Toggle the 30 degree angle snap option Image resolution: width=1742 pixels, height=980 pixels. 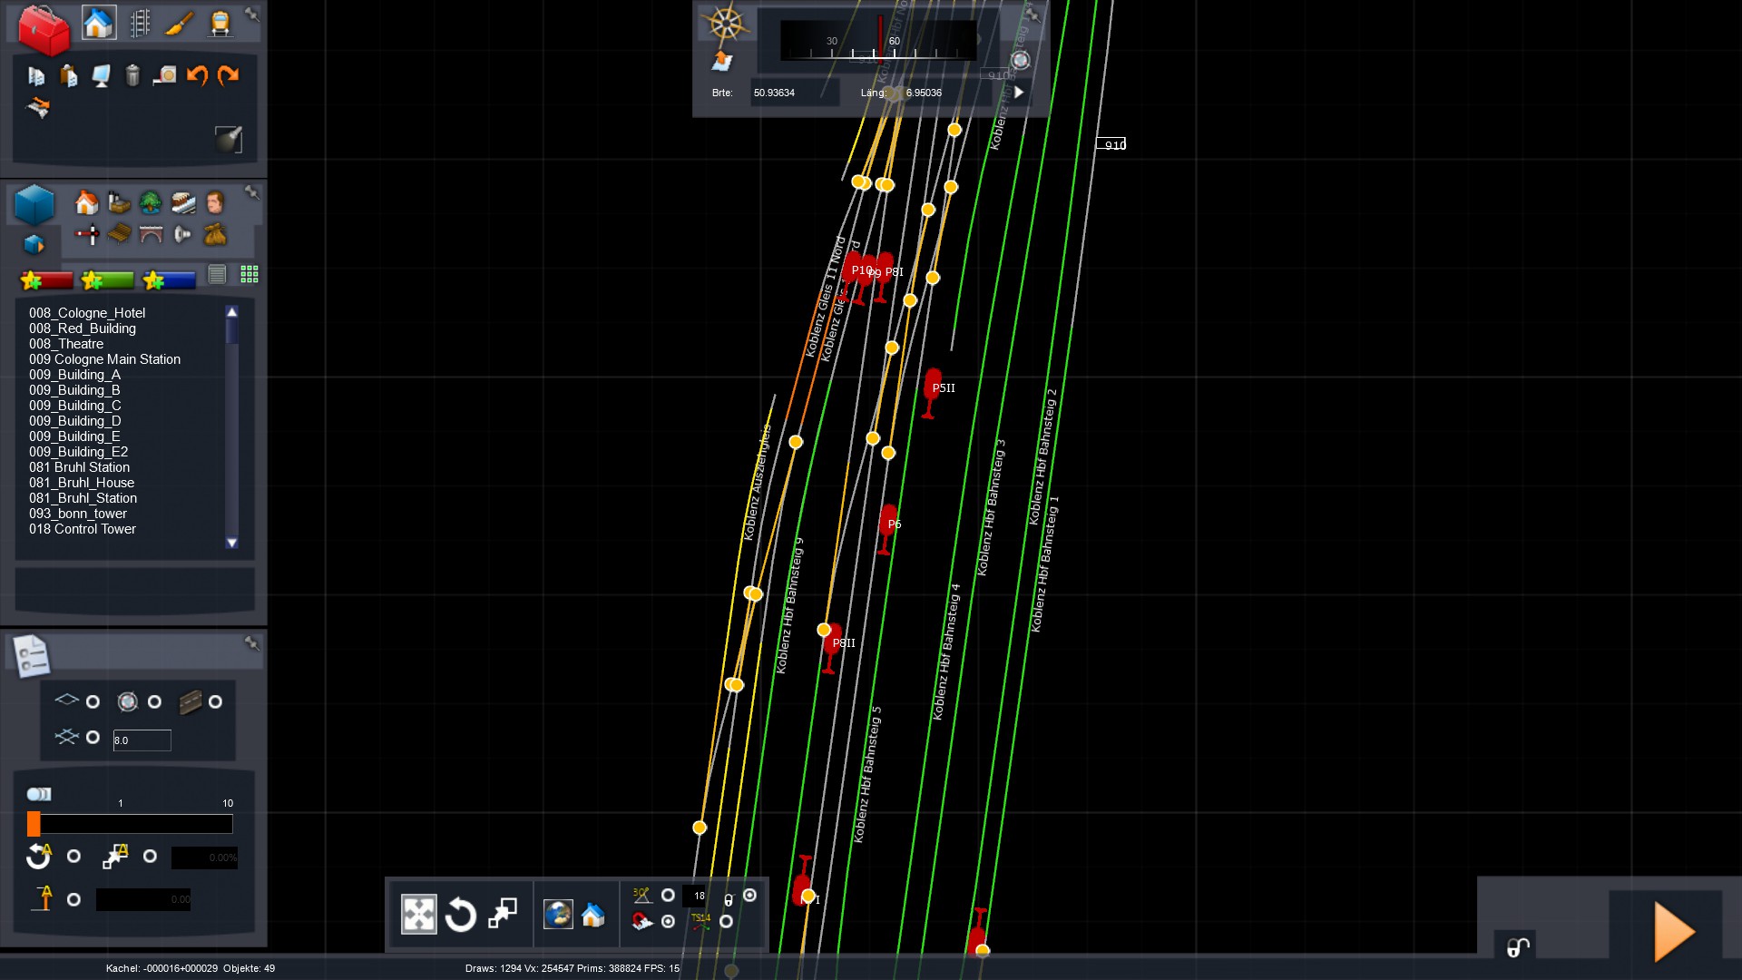(668, 896)
